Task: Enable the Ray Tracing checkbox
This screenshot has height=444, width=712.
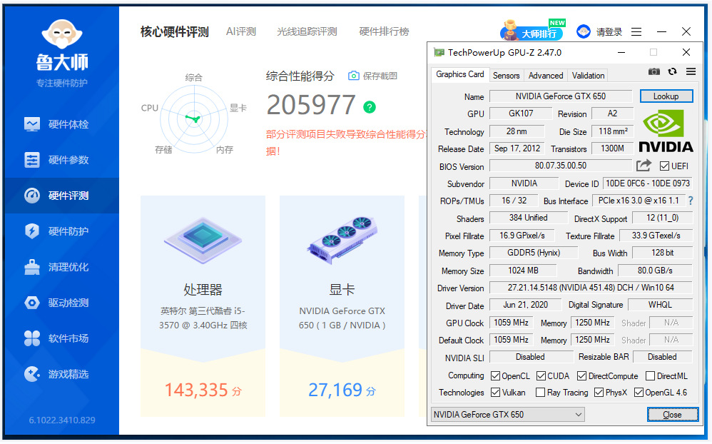Action: [x=540, y=393]
